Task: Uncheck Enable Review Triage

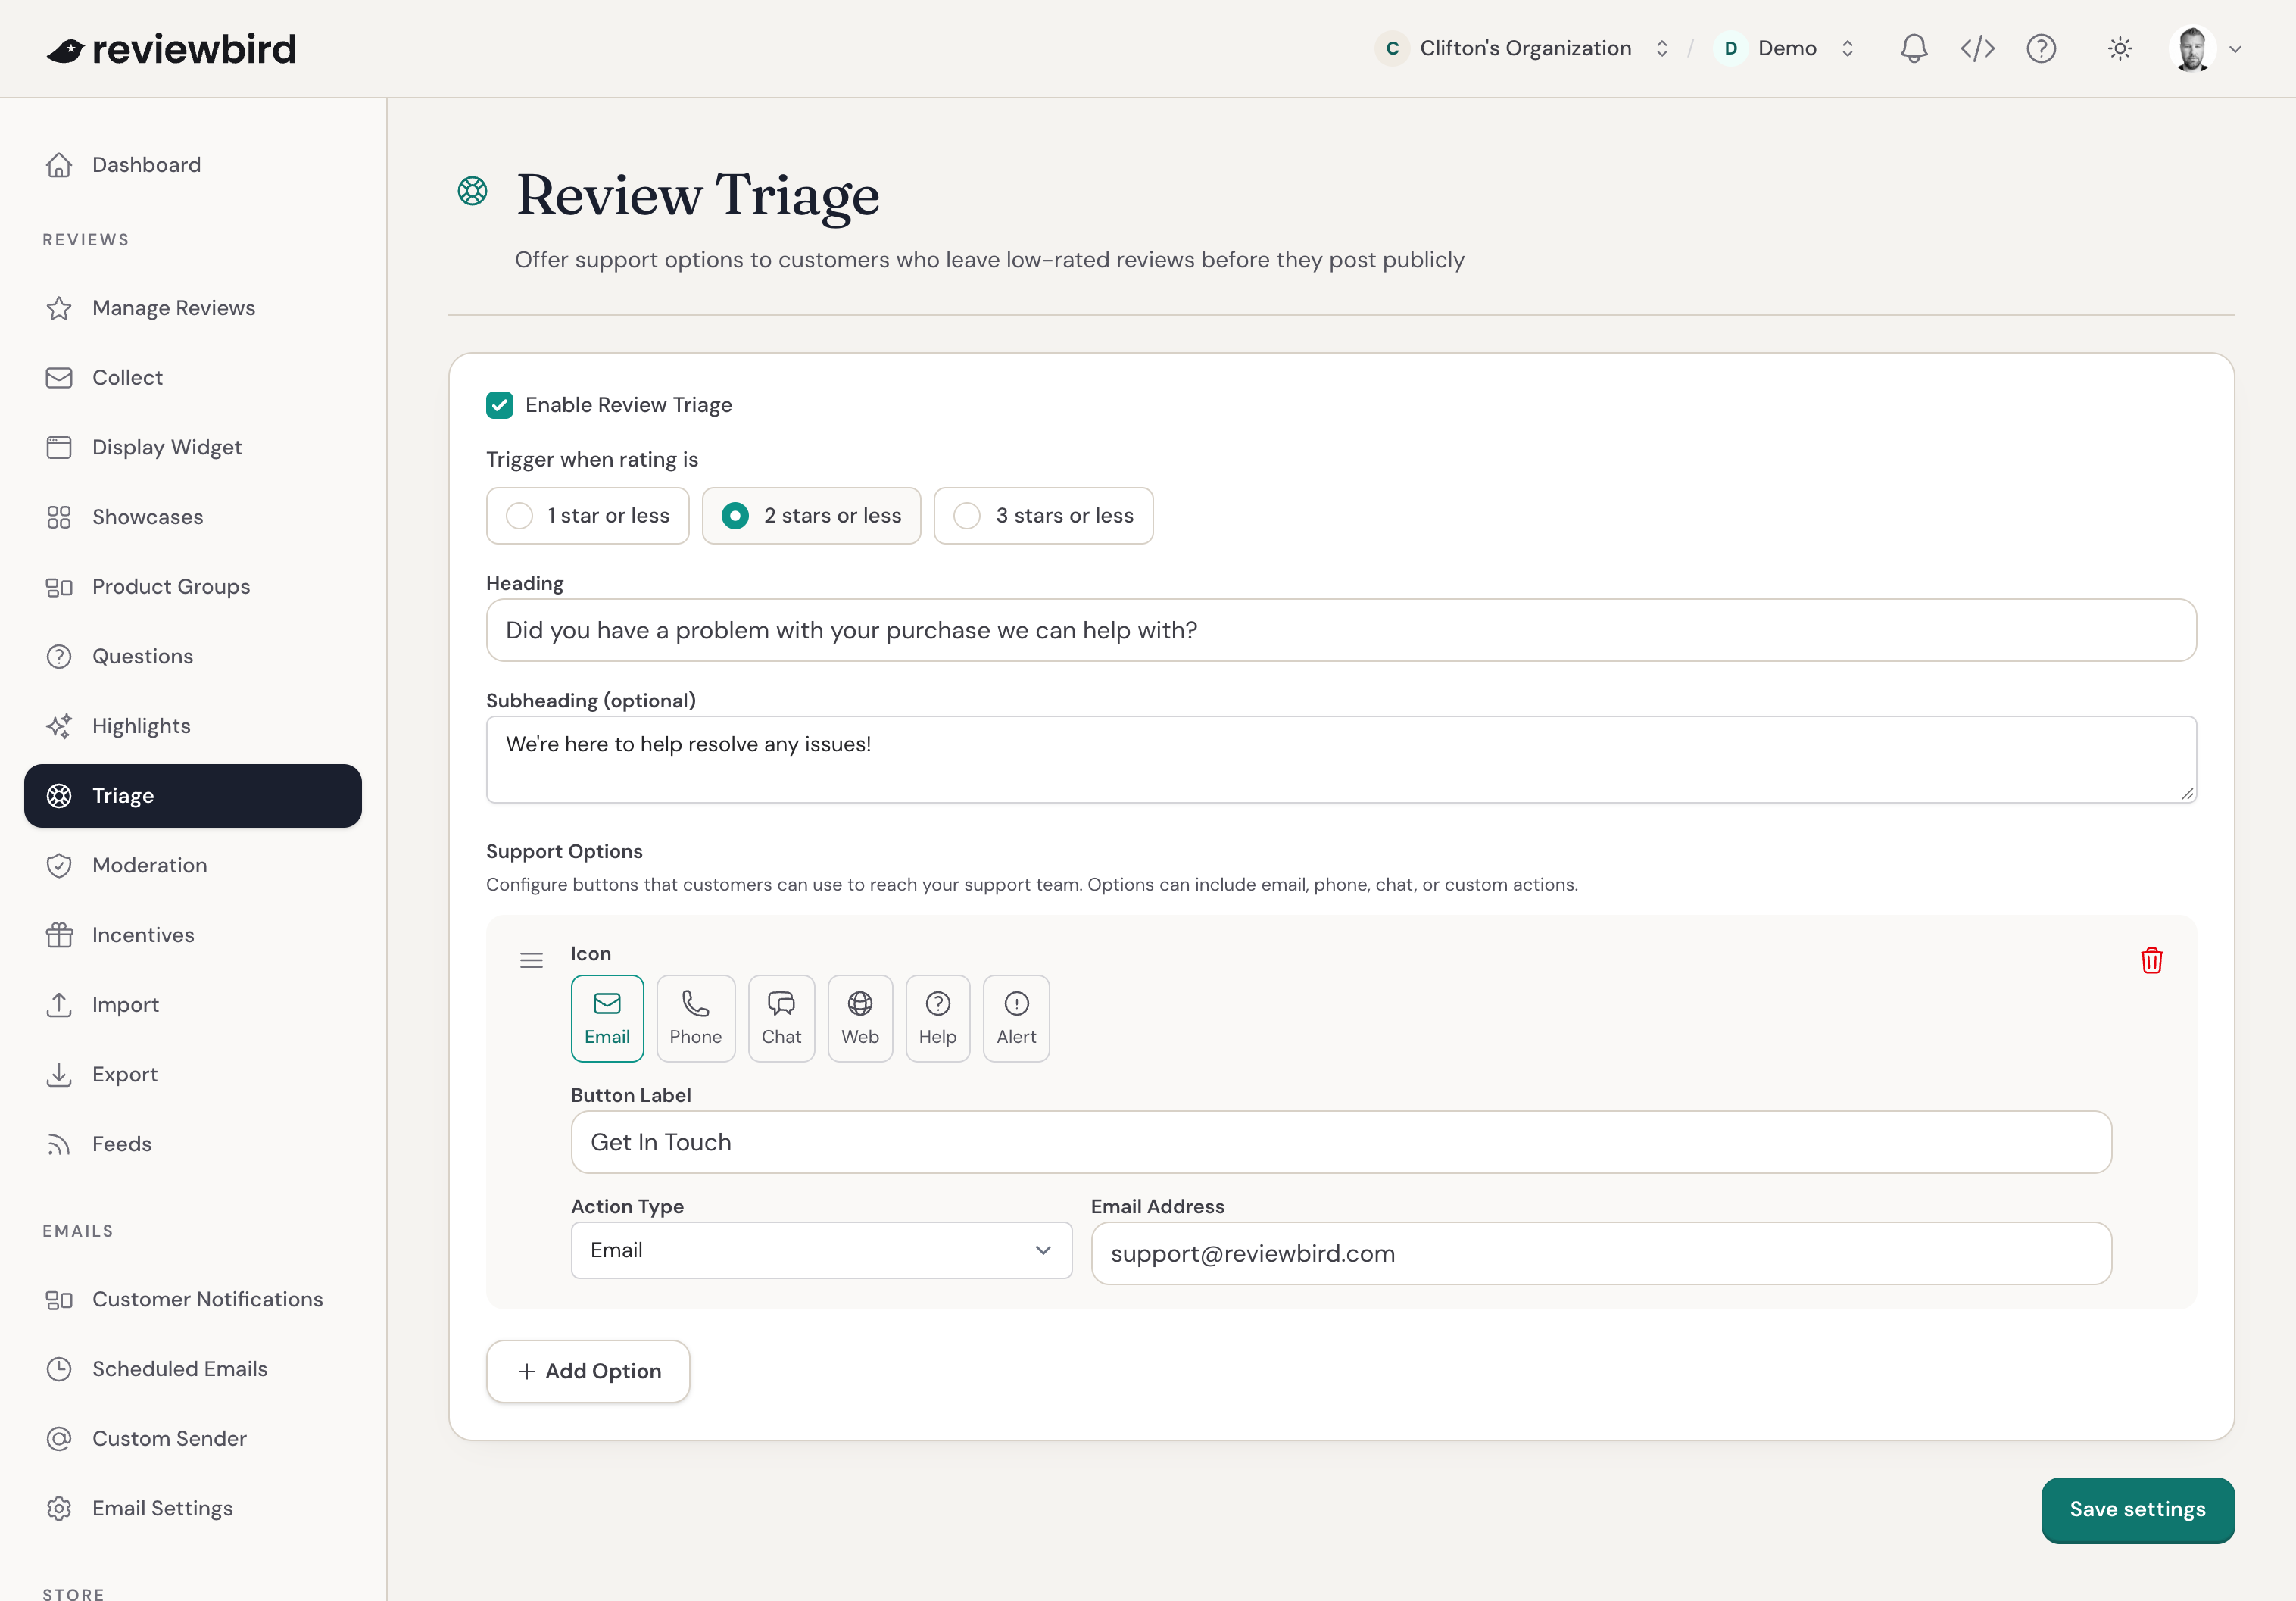Action: point(499,405)
